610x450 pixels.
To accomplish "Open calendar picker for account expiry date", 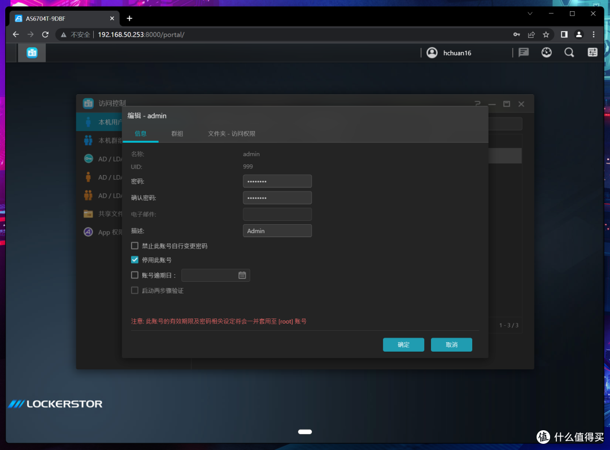I will 242,275.
